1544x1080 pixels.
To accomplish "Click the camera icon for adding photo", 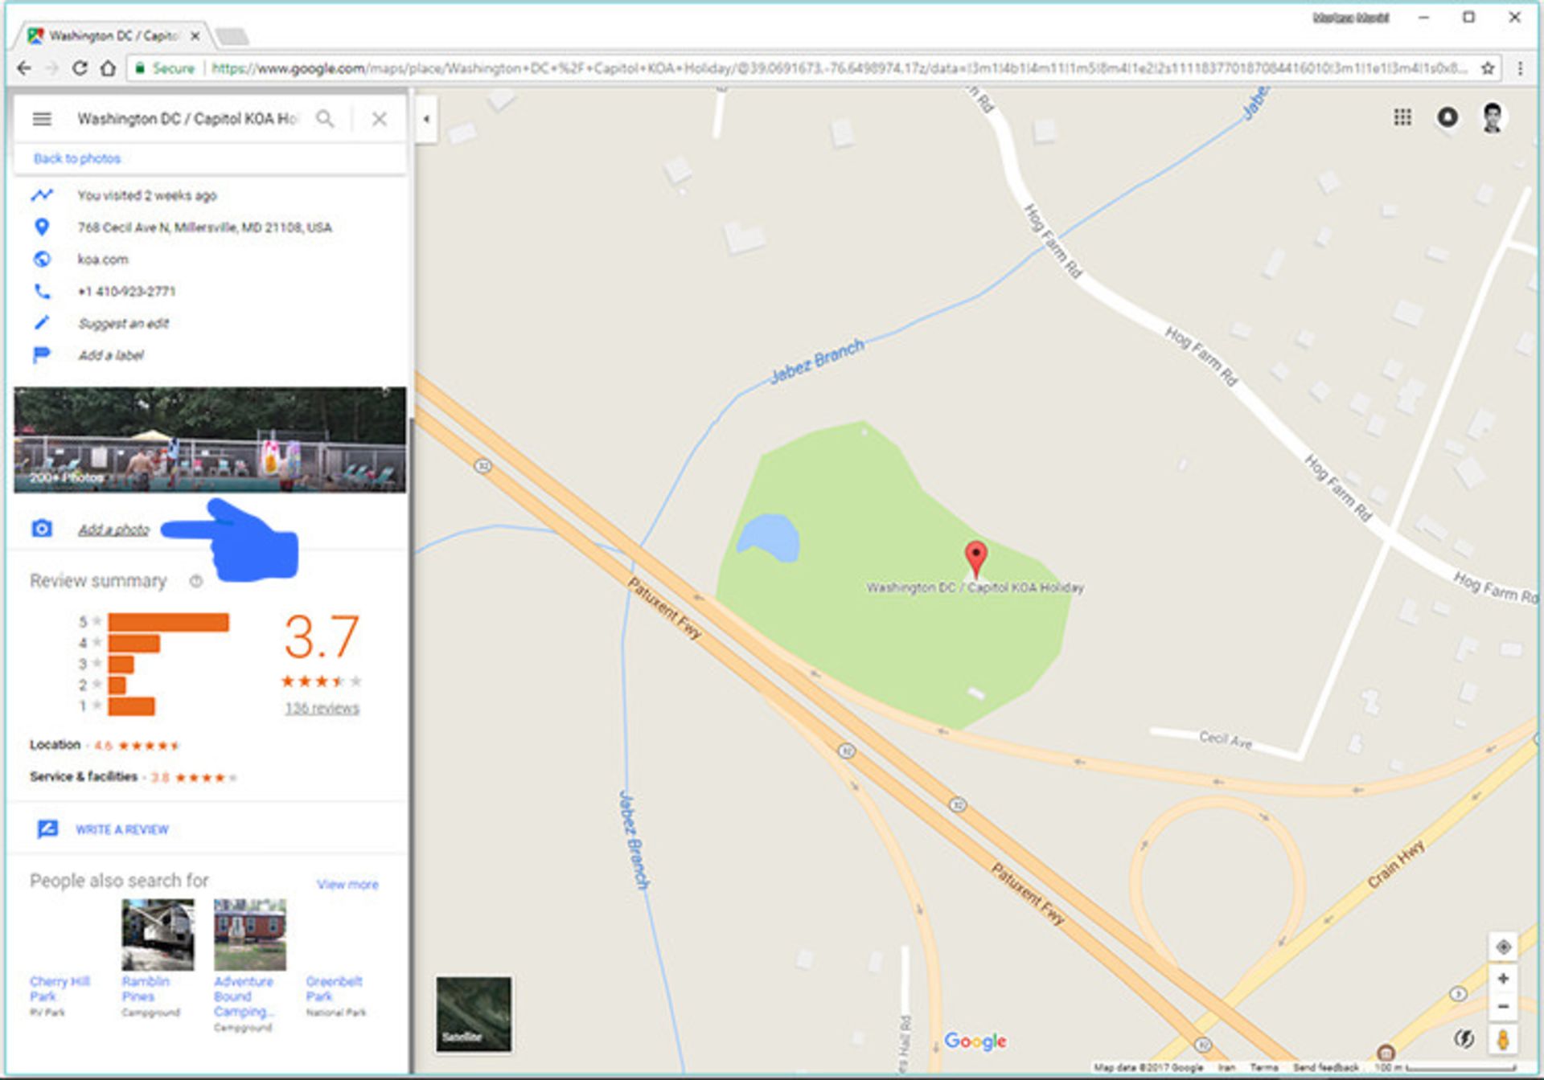I will 42,529.
